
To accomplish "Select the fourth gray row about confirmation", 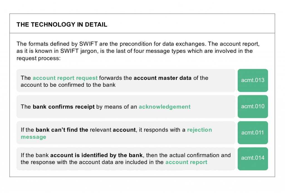I will point(126,159).
